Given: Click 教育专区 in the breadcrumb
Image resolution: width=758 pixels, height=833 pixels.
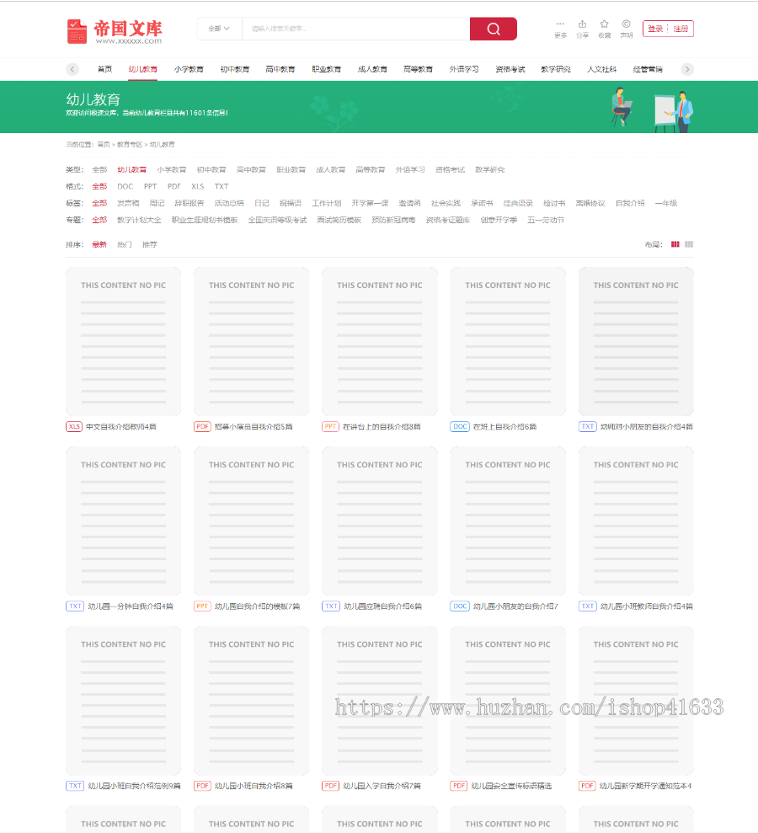Looking at the screenshot, I should tap(130, 145).
